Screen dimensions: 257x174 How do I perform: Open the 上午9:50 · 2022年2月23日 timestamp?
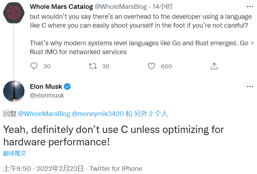pyautogui.click(x=44, y=169)
